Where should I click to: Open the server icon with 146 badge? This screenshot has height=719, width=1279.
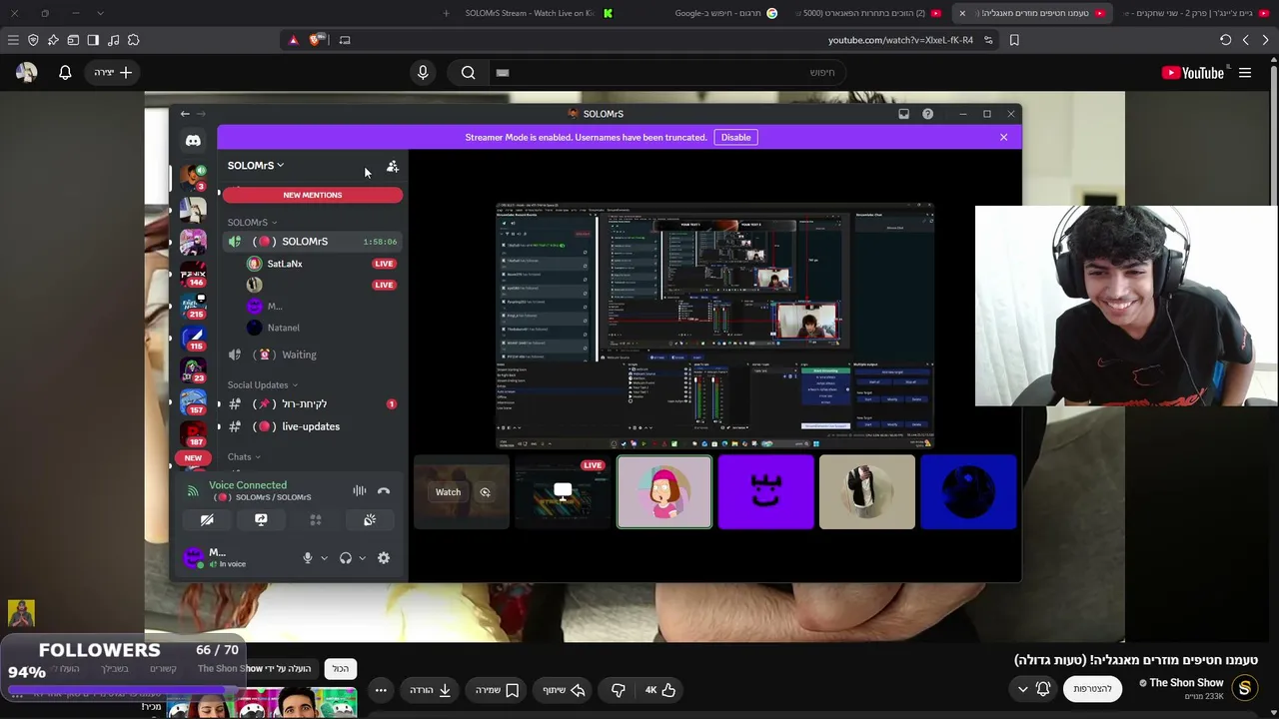click(x=193, y=273)
